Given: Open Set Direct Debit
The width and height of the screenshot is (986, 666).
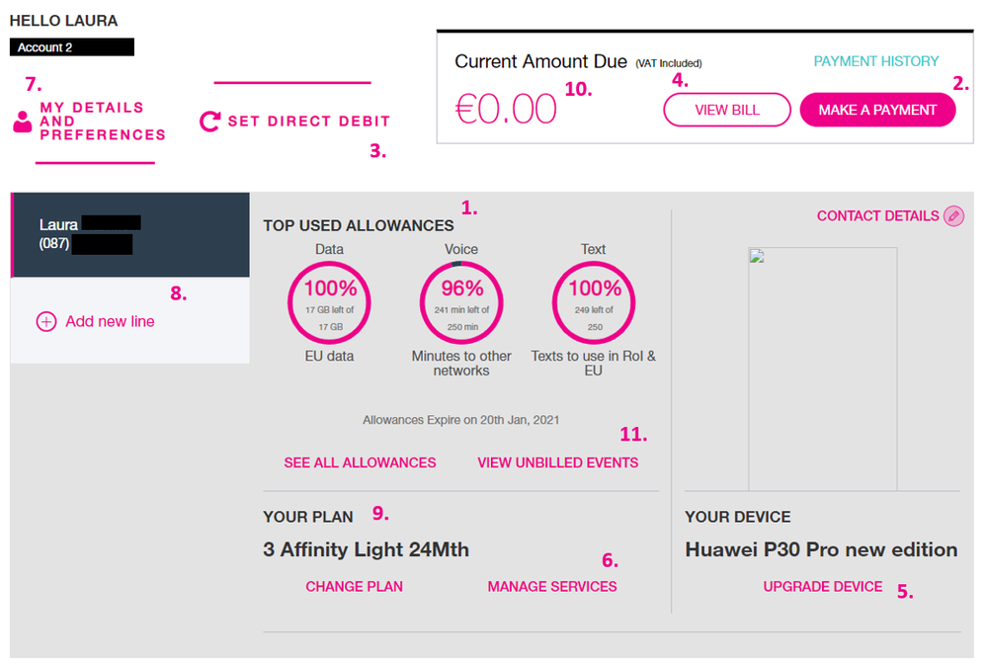Looking at the screenshot, I should point(309,121).
